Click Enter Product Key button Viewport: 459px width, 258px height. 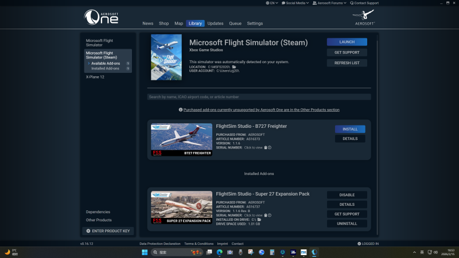coord(108,231)
